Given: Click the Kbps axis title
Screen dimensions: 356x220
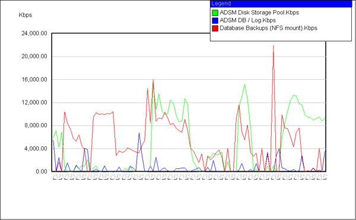Looking at the screenshot, I should tap(25, 15).
